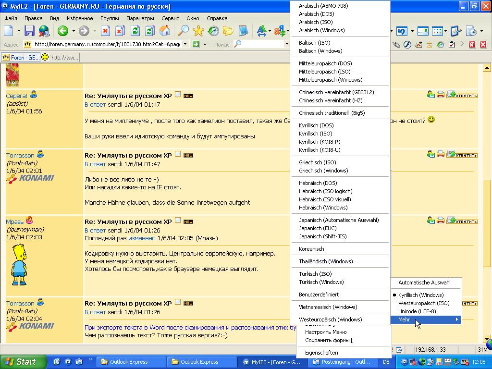Click the New blank page toolbar icon
The height and width of the screenshot is (369, 492).
9,31
